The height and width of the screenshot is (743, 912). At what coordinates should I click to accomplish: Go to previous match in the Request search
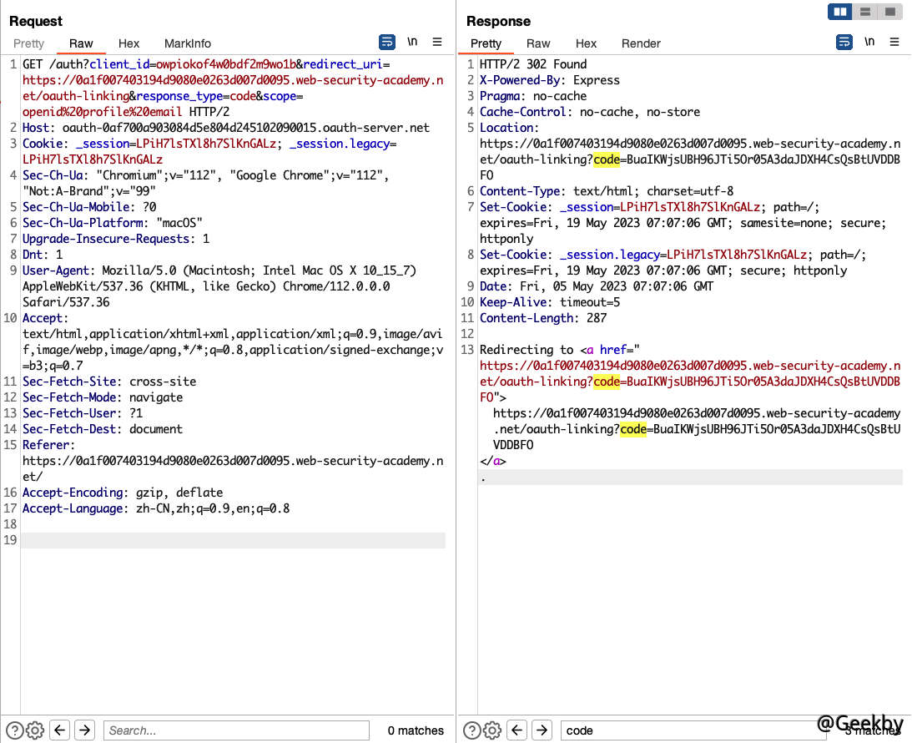pyautogui.click(x=60, y=730)
